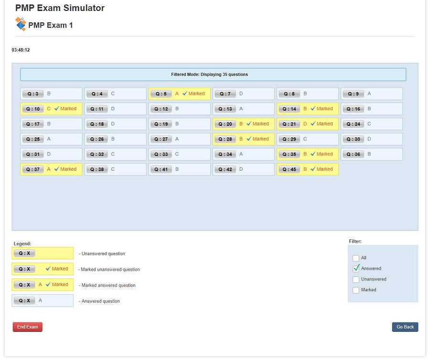430x360 pixels.
Task: Select question 42
Action: (x=225, y=169)
